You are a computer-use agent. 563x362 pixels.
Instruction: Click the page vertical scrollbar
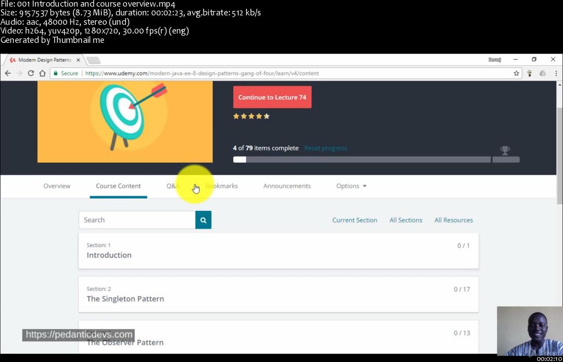coord(559,157)
